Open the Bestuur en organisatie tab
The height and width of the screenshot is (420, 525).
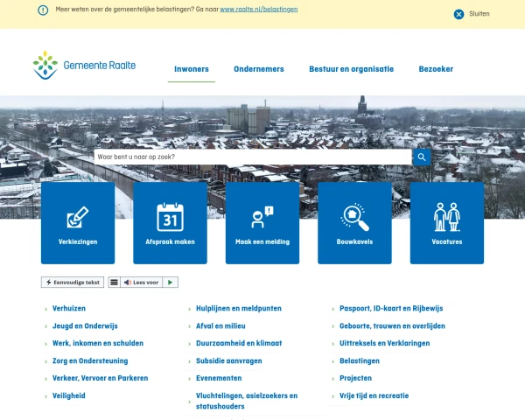(x=351, y=69)
